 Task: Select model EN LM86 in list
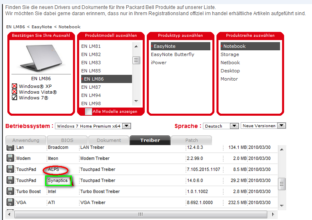point(107,79)
